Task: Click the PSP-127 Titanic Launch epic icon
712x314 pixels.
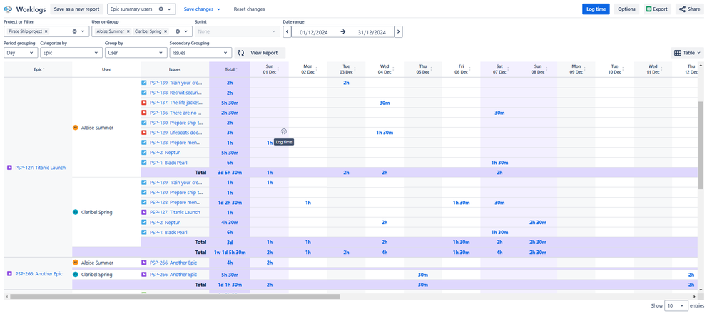Action: click(9, 168)
